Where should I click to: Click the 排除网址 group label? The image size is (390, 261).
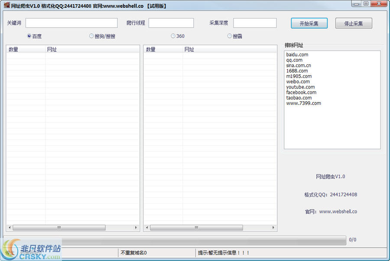294,45
